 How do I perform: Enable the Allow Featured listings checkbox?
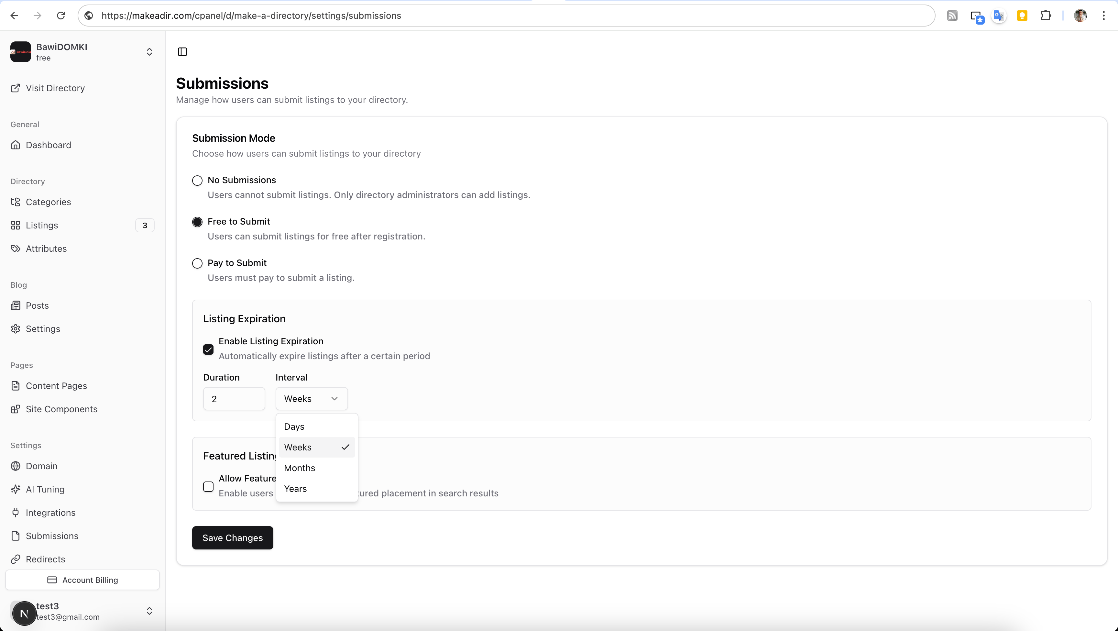point(208,487)
